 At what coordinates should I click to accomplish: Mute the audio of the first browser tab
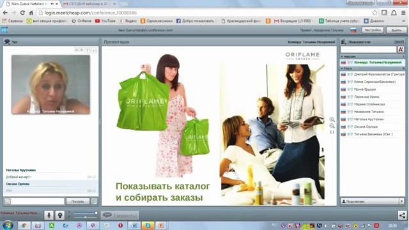pyautogui.click(x=52, y=4)
